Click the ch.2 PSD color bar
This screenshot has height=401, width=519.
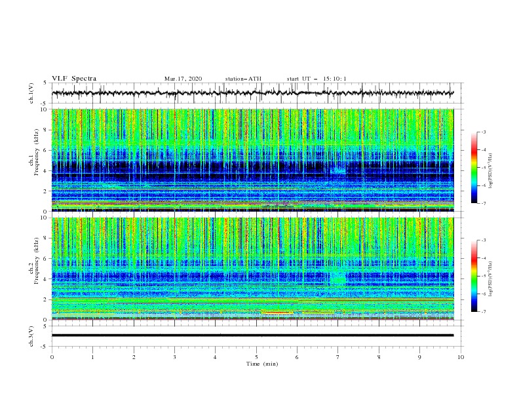pos(474,276)
